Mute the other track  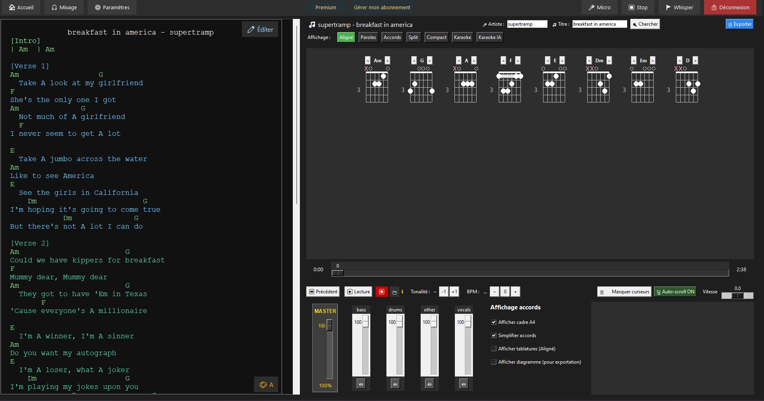pos(429,384)
